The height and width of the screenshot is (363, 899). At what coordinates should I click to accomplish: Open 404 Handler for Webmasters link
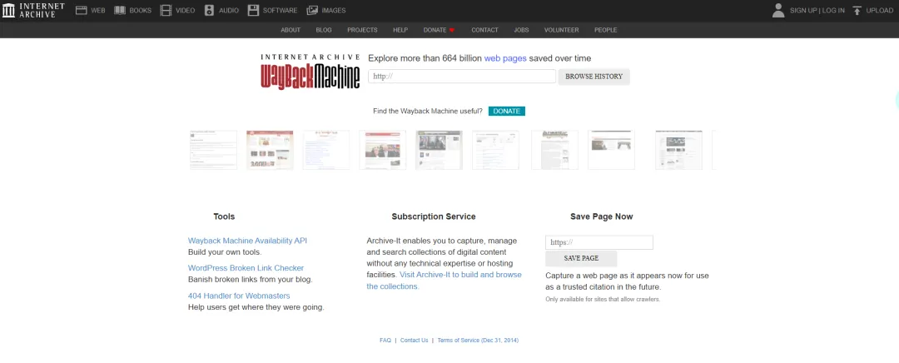point(239,296)
